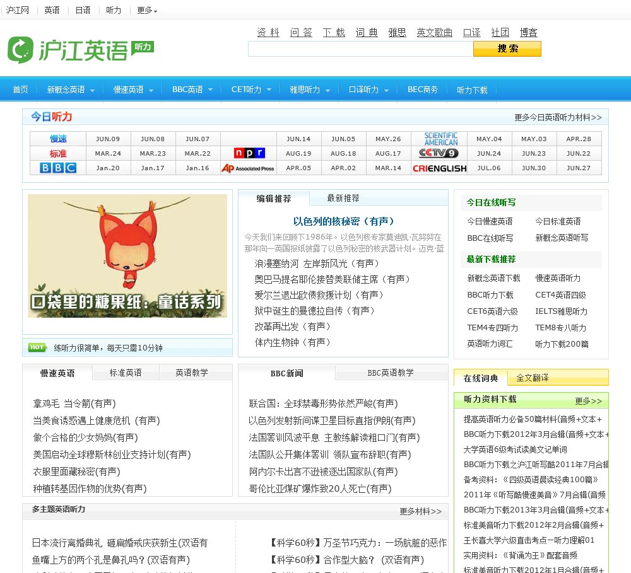Open 大学英语6级考试读美文记单词
The image size is (631, 573).
(516, 449)
